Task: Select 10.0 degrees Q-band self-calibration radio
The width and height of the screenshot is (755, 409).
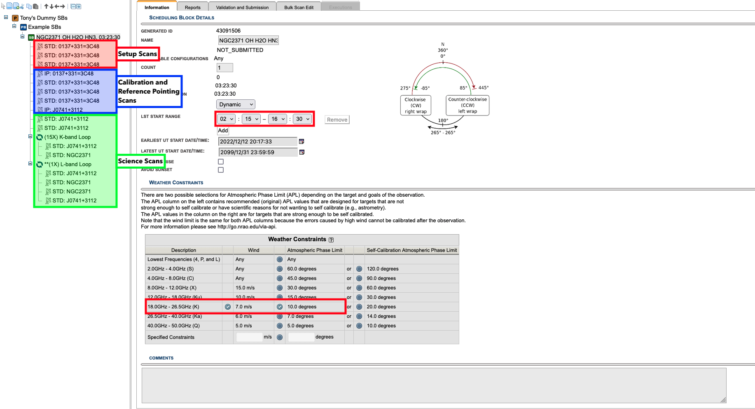Action: 359,326
